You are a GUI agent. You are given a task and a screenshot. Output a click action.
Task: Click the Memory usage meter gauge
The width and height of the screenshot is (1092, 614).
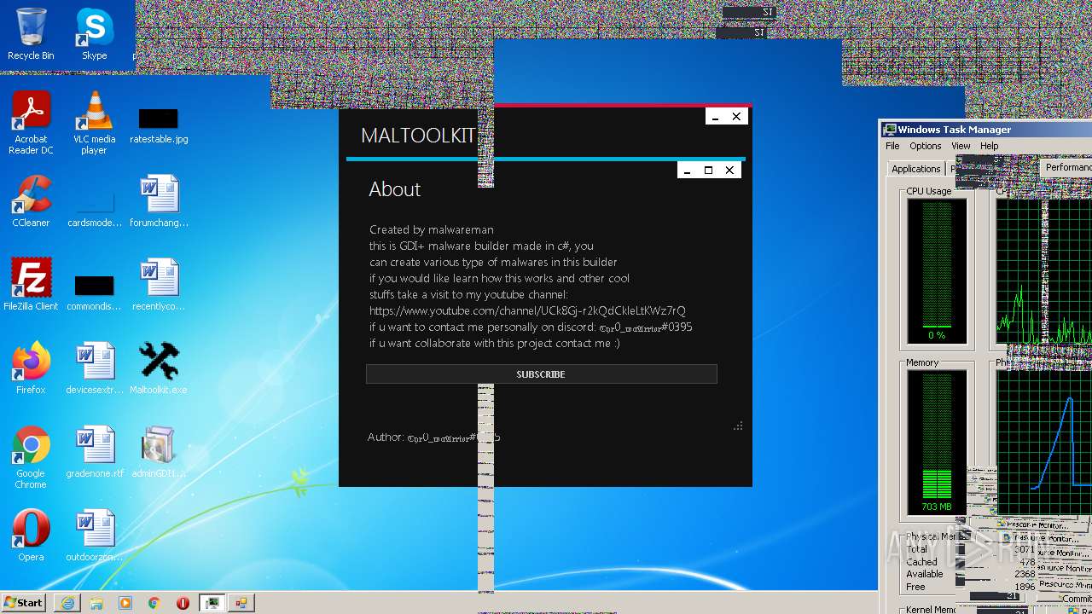tap(937, 442)
